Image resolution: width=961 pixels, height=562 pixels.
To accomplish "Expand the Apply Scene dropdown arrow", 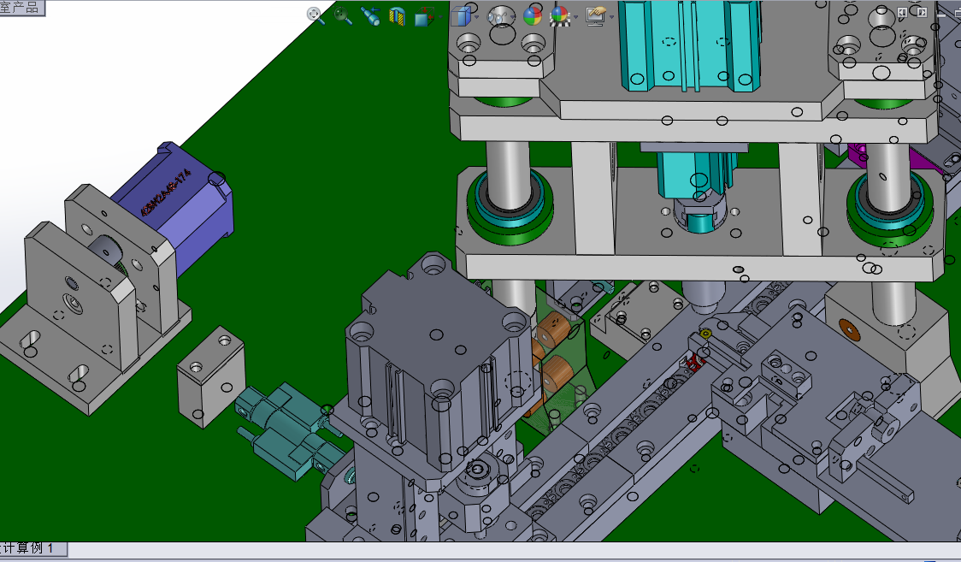I will tap(575, 16).
